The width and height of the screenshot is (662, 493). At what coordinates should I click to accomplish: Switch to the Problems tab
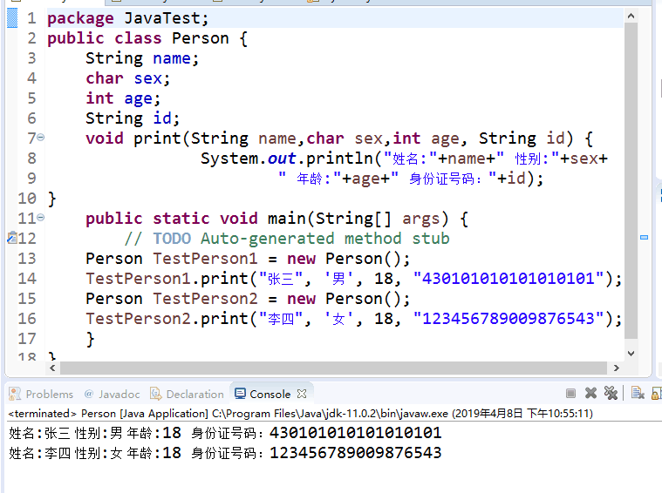[x=41, y=394]
